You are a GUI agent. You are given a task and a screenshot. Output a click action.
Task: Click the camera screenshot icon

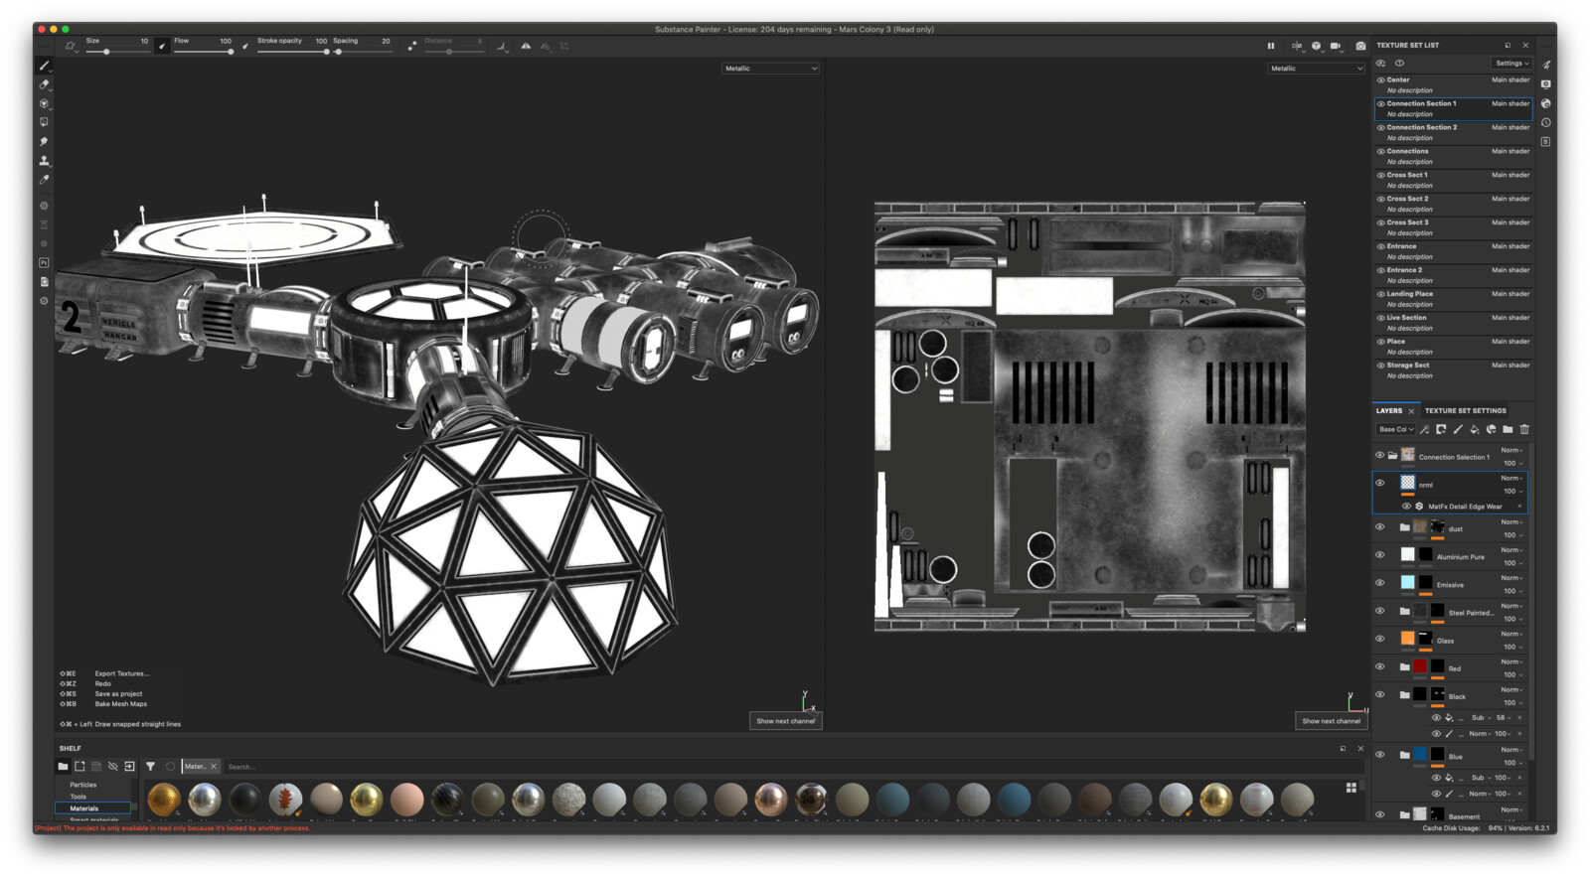1360,46
